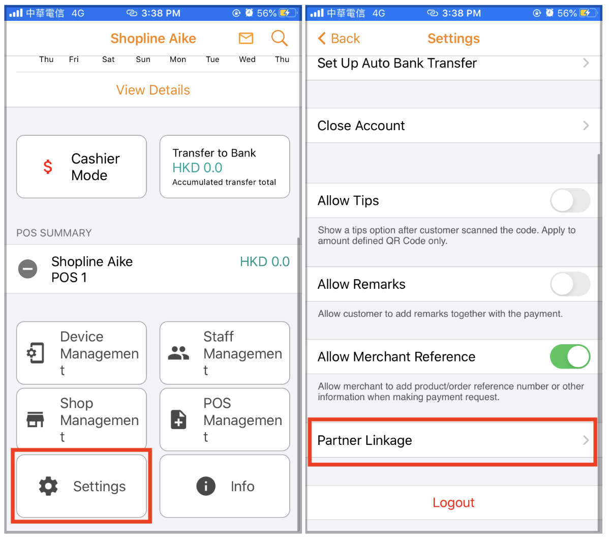Expand the Close Account chevron
This screenshot has width=609, height=541.
pos(586,126)
